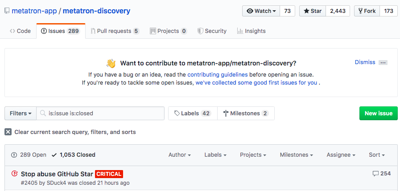Click the text '#2405' in the issue row
Screen dimensions: 400x191
click(x=29, y=183)
